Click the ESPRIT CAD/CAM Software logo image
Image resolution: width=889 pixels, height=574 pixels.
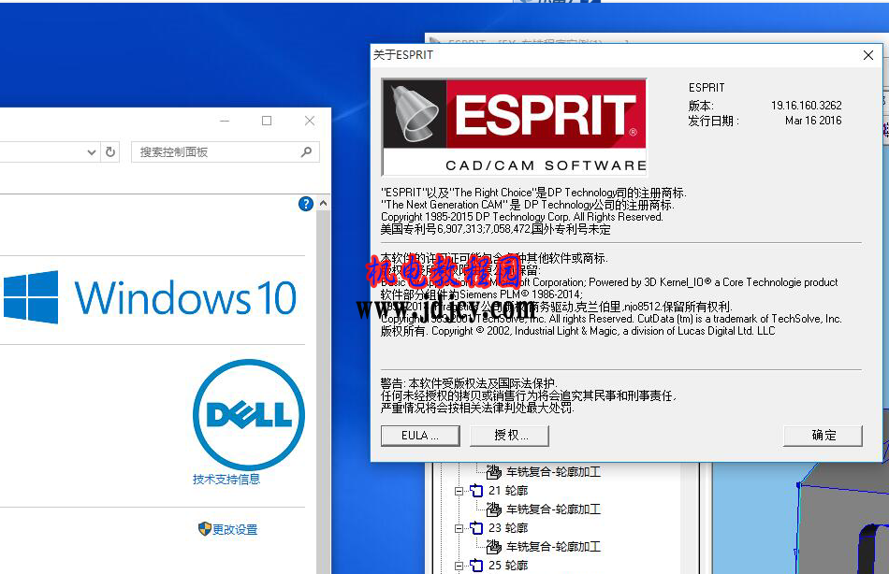[x=515, y=127]
